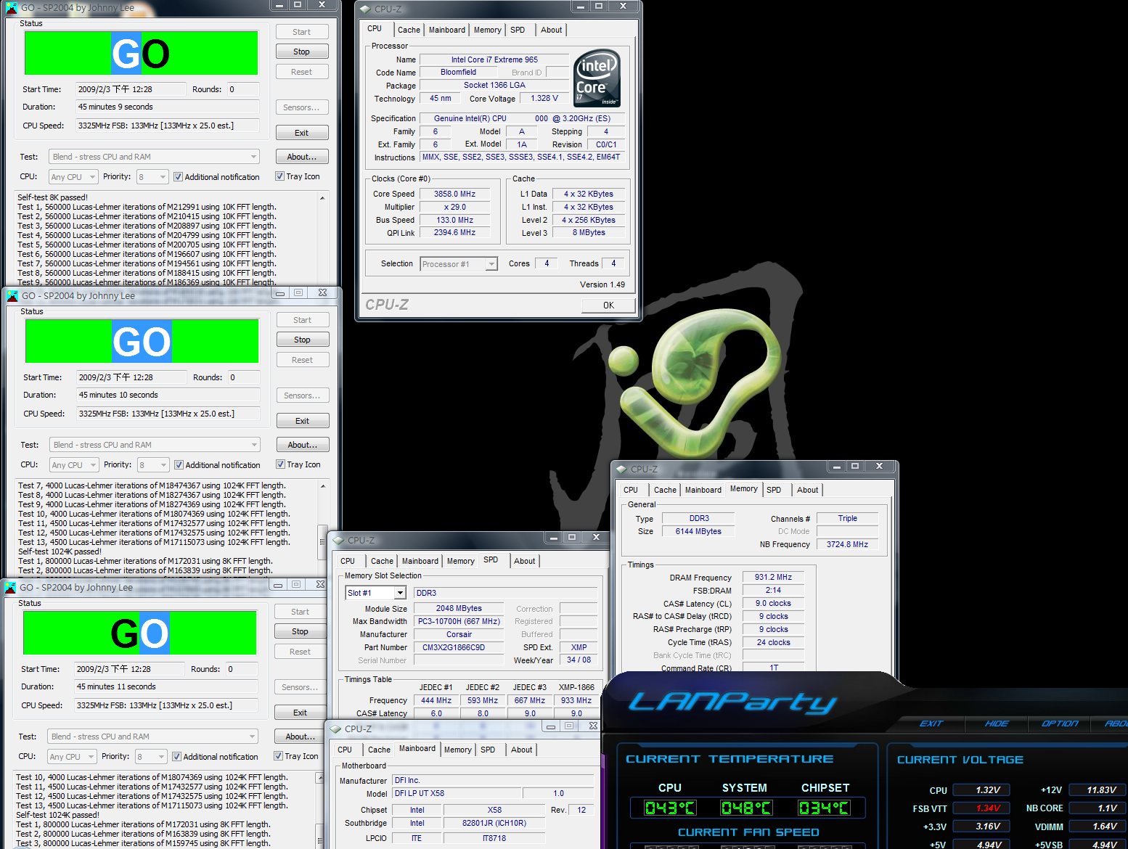Switch to the Cache tab in the top CPU-Z window
The image size is (1128, 849).
409,30
